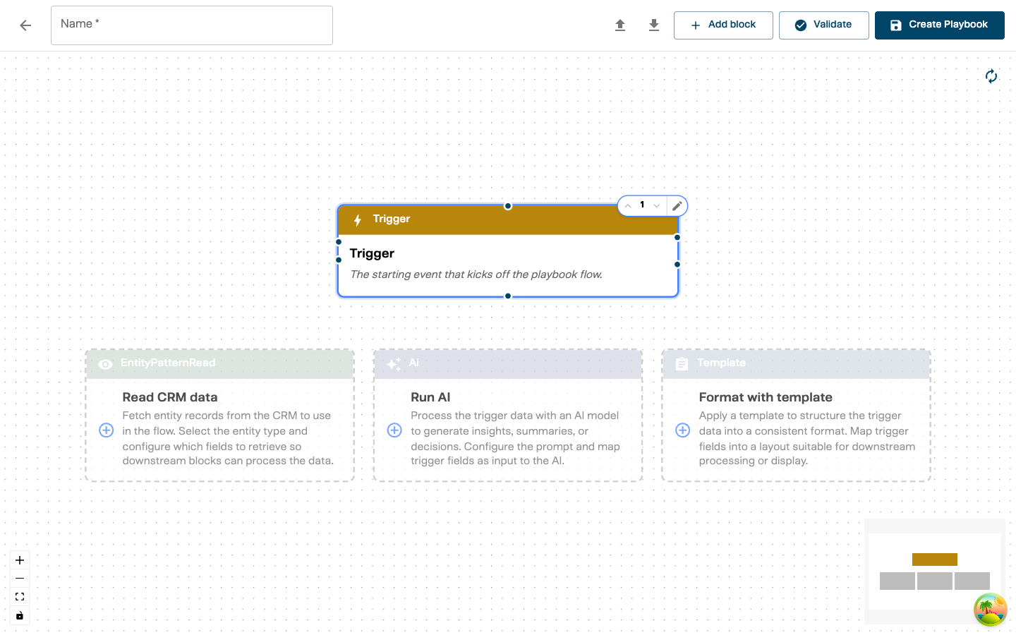Screen dimensions: 1016x635
Task: Zoom in on the canvas
Action: click(20, 560)
